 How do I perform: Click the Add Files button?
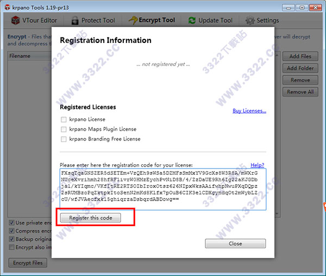[300, 56]
